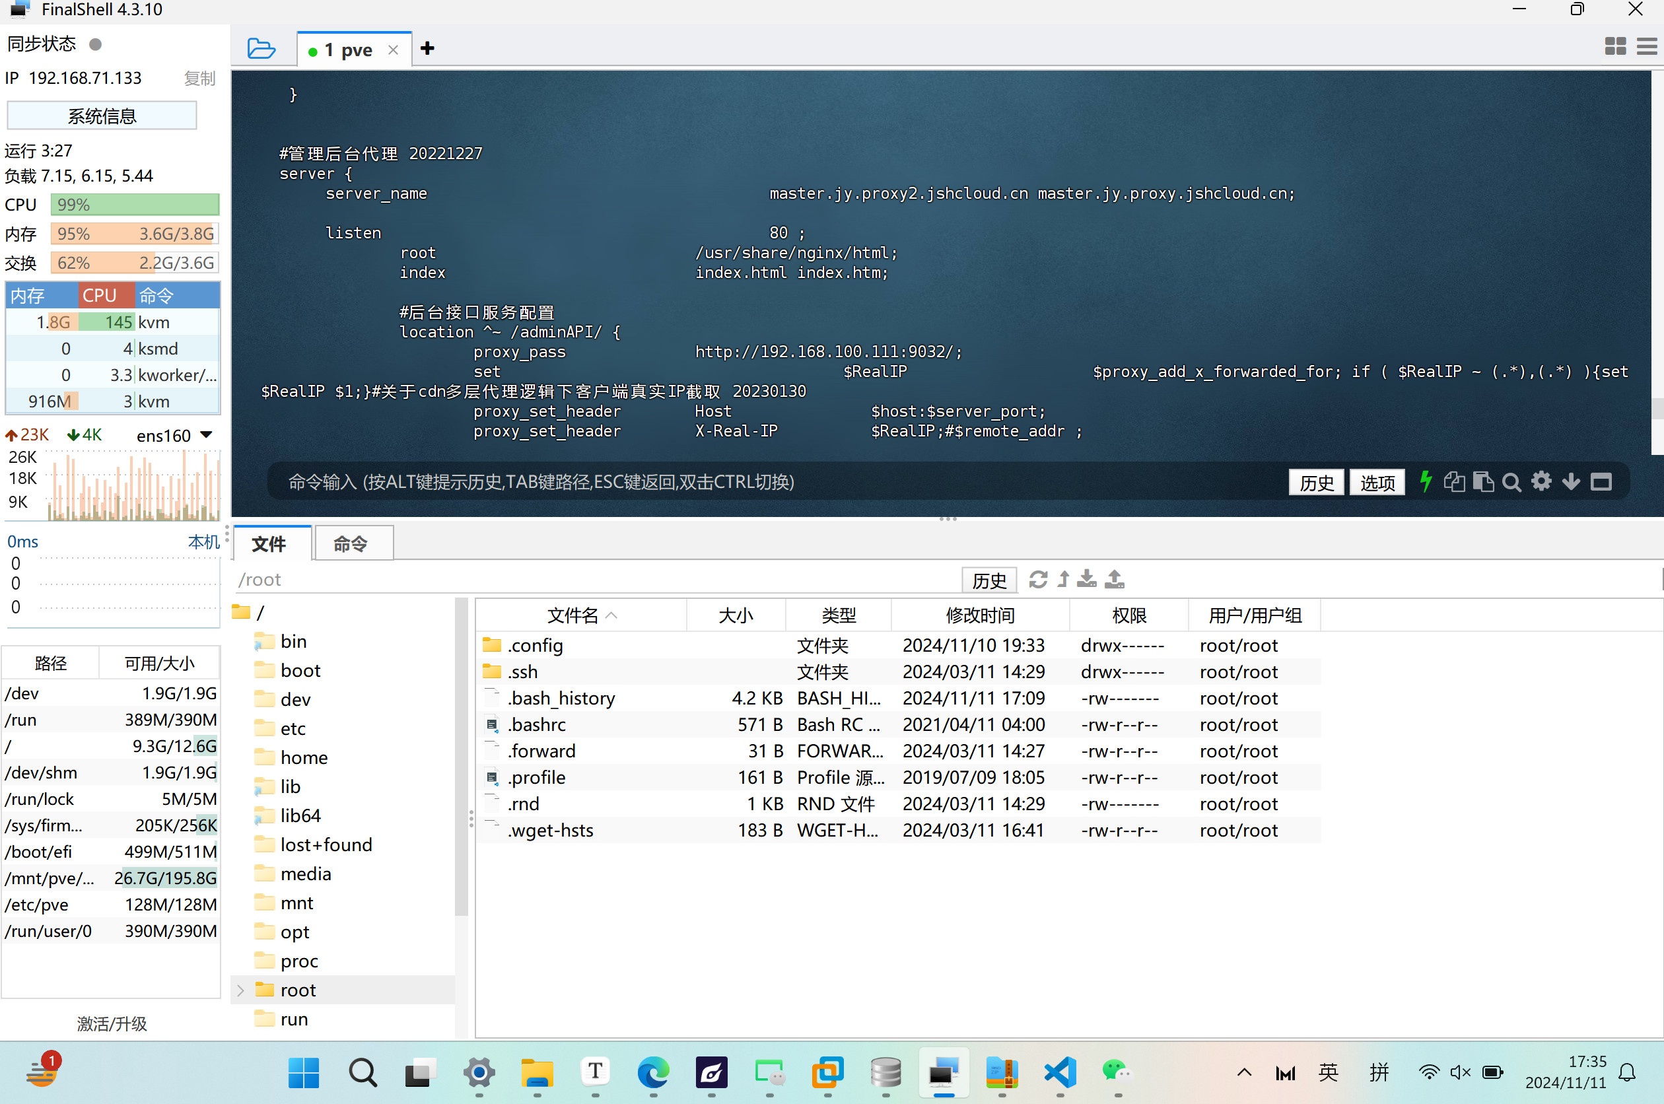Select the .bash_history file
This screenshot has height=1104, width=1664.
pos(898,698)
